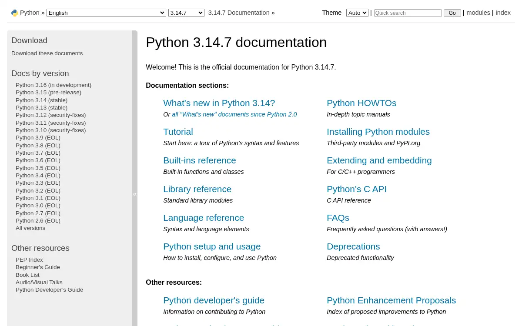This screenshot has height=326, width=522.
Task: Open Python HOWTOs section
Action: [361, 103]
